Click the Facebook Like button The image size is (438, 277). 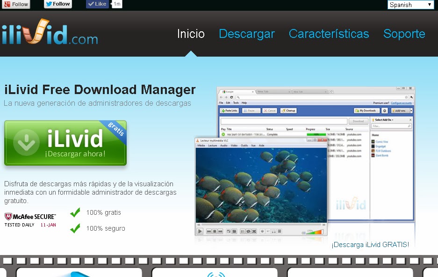(x=97, y=4)
